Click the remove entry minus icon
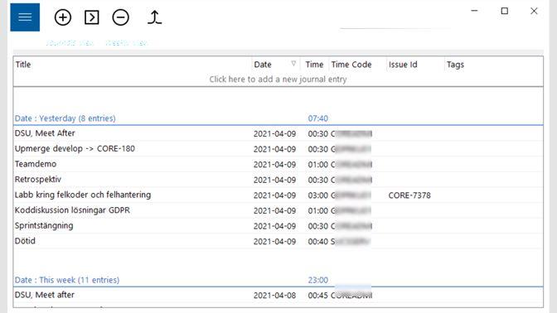The height and width of the screenshot is (313, 557). tap(121, 17)
